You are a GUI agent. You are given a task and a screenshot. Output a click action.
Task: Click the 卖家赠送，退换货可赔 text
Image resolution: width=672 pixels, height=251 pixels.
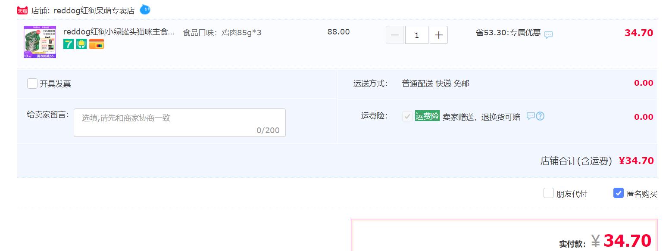(x=481, y=117)
